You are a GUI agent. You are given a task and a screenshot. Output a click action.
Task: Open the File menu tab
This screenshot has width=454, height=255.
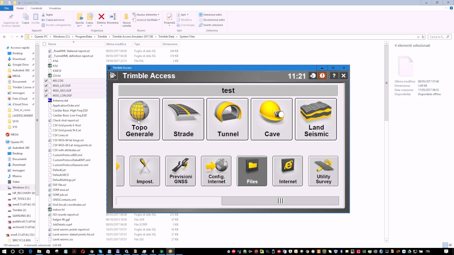(6, 8)
